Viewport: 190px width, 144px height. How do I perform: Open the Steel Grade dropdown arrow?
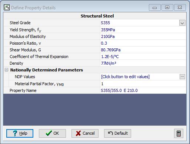[x=182, y=23]
